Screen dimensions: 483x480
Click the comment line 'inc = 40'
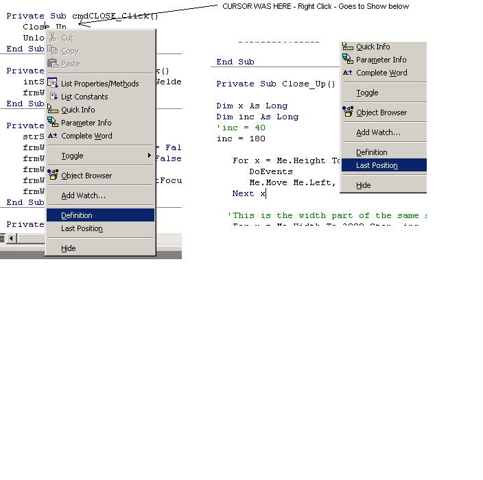241,128
